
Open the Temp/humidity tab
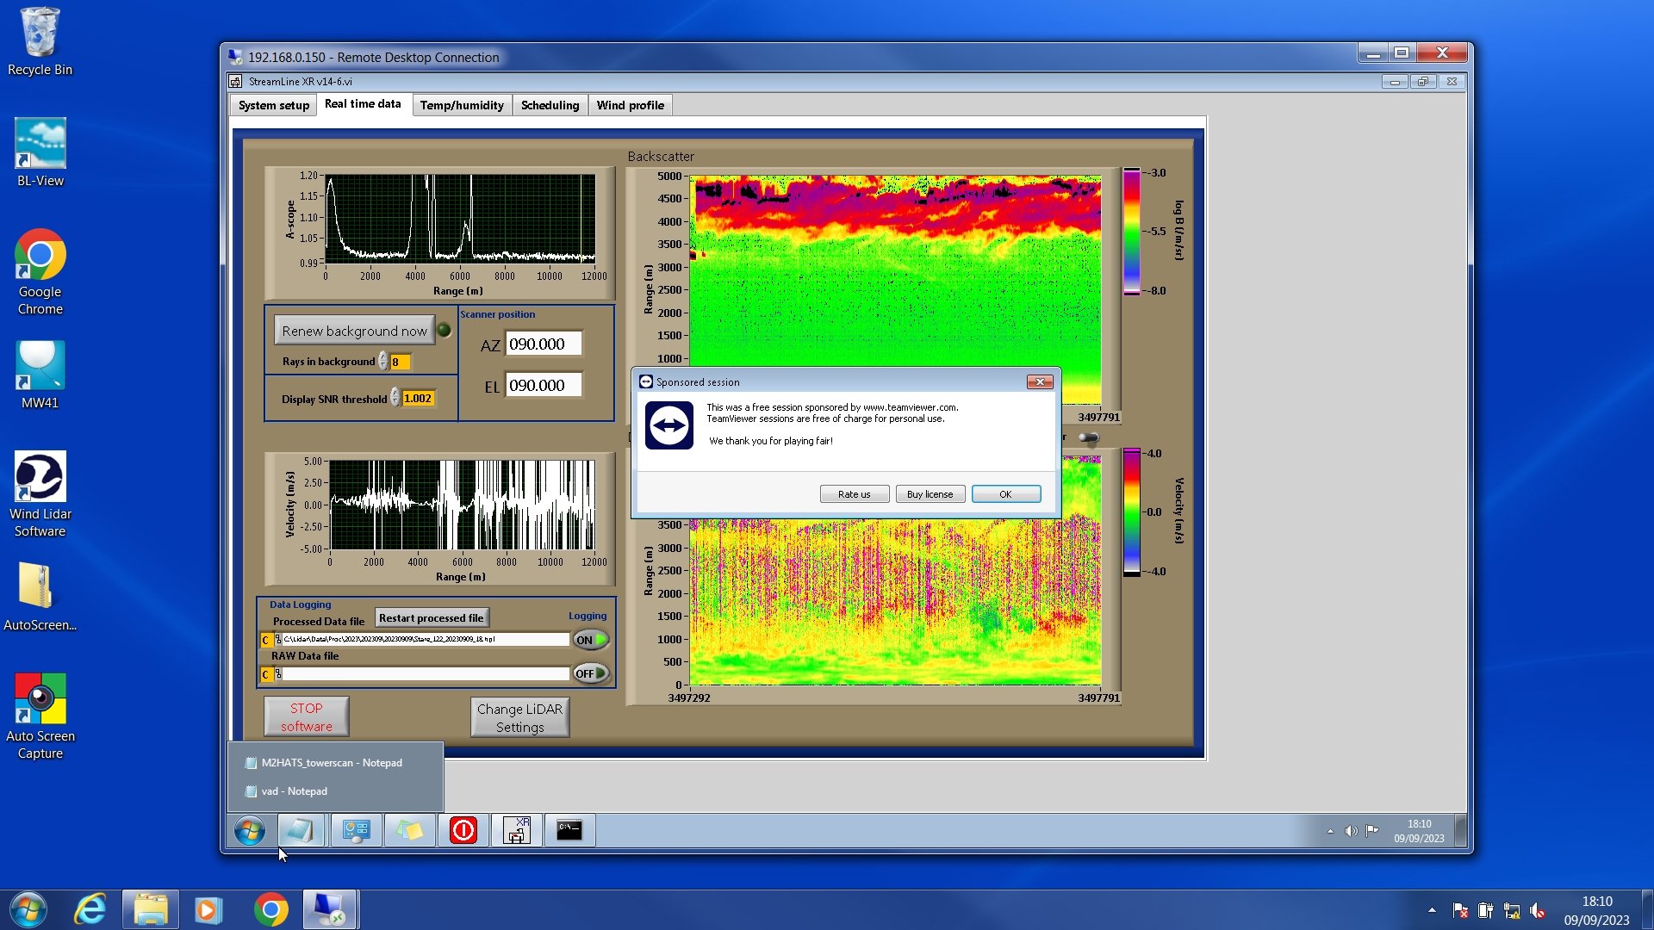tap(462, 105)
